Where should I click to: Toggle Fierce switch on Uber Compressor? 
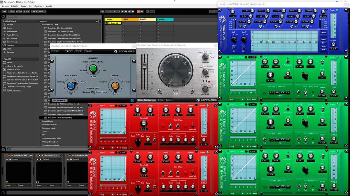point(192,90)
